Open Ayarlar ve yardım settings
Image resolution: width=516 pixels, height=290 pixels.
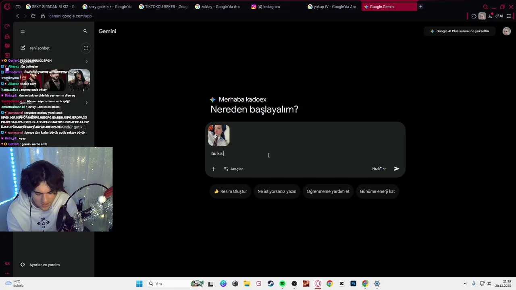40,265
